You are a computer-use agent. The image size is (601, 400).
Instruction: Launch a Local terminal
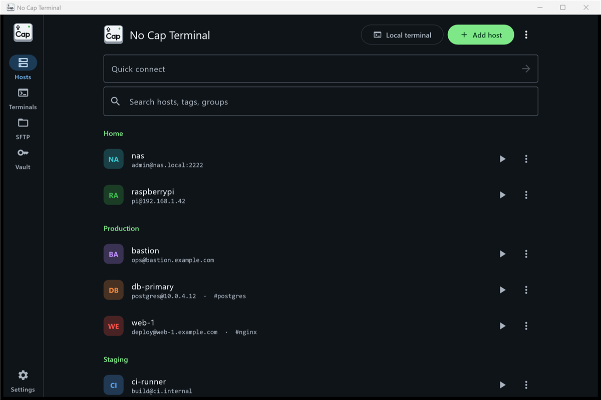402,35
